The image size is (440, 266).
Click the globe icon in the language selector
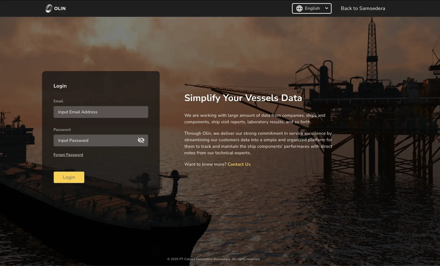[299, 9]
